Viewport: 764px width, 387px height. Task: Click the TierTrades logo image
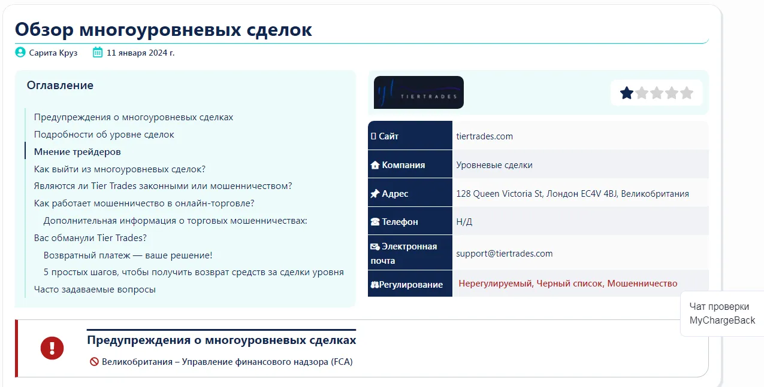click(x=419, y=92)
